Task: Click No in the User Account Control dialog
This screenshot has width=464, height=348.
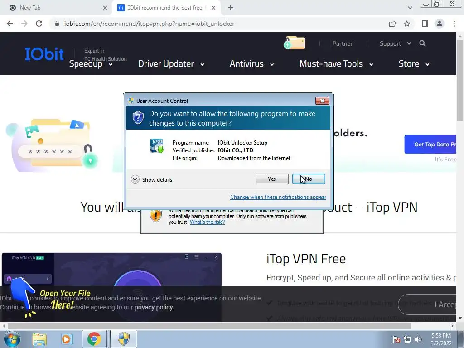Action: (309, 179)
